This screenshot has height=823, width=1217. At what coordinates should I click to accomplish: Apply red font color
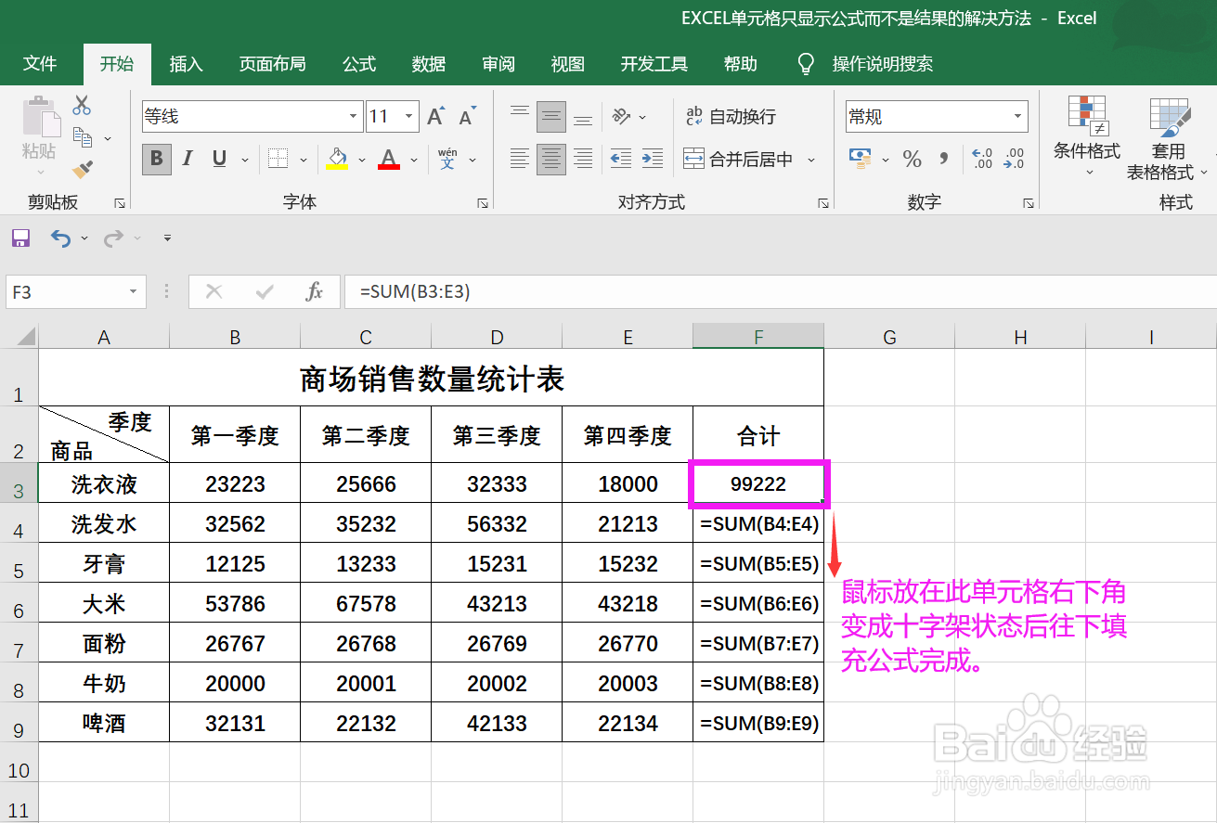[x=389, y=159]
